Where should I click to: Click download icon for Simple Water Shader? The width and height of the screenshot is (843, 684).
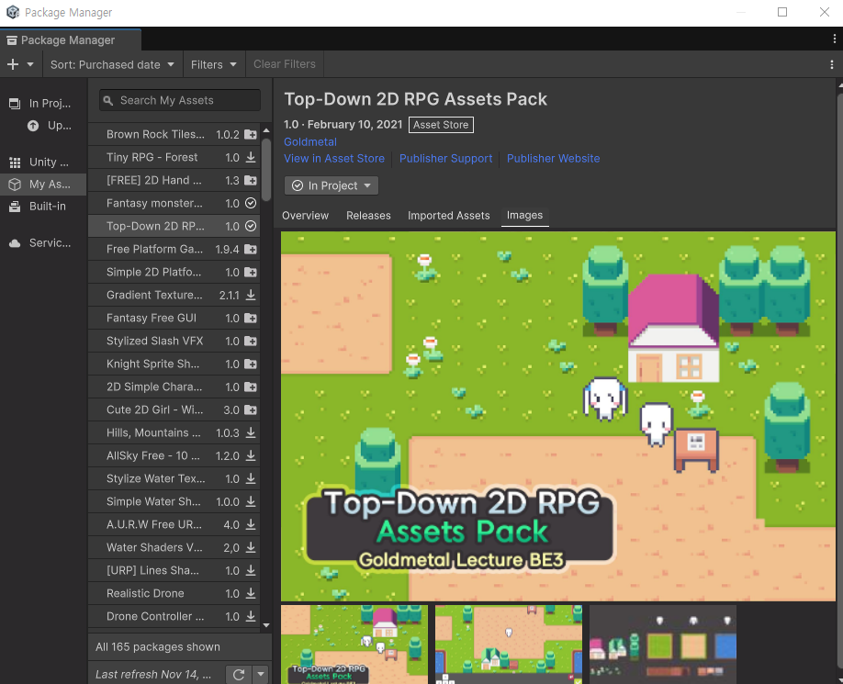pos(251,501)
